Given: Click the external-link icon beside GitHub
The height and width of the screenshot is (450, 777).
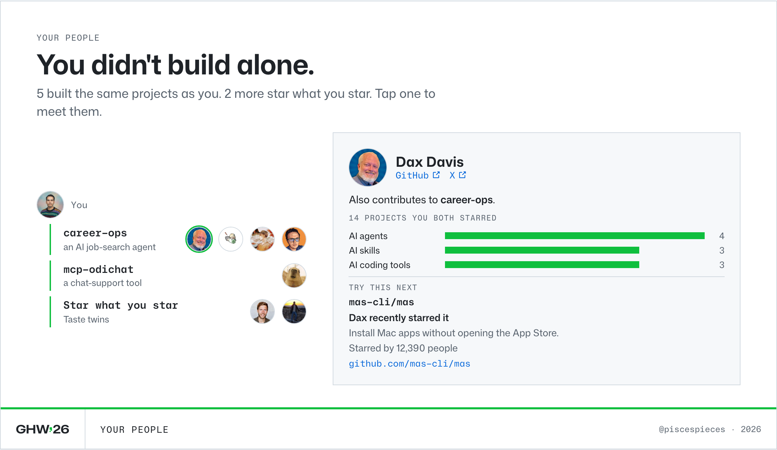Looking at the screenshot, I should (436, 175).
